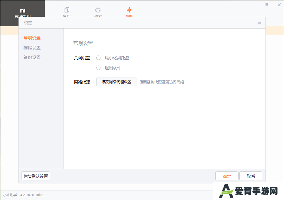The height and width of the screenshot is (200, 284).
Task: Select 最小化到托盘 radio option
Action: 98,58
